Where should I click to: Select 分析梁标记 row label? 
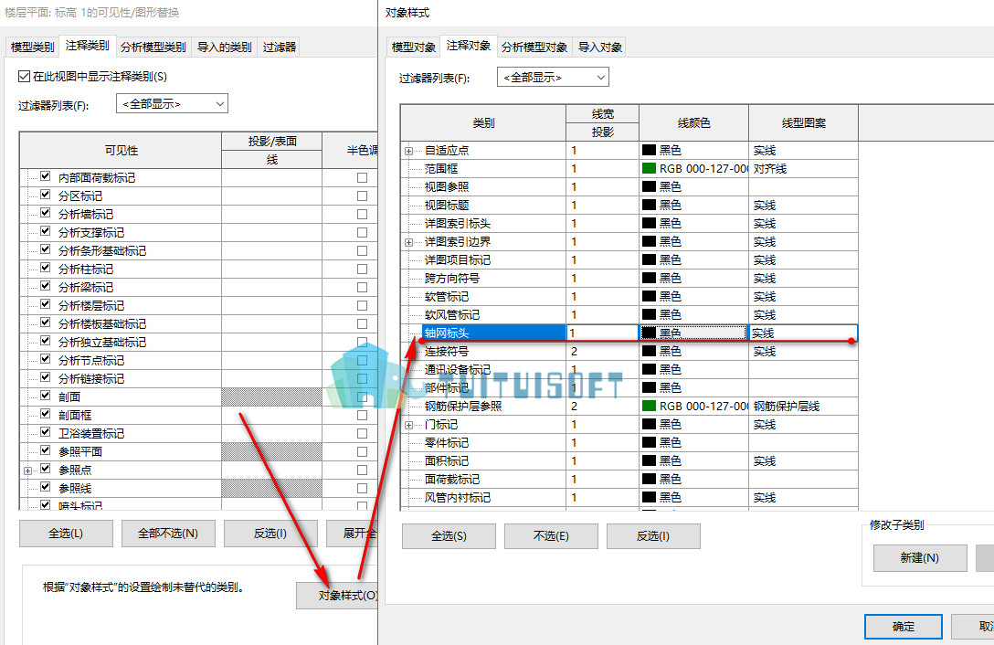[x=86, y=287]
